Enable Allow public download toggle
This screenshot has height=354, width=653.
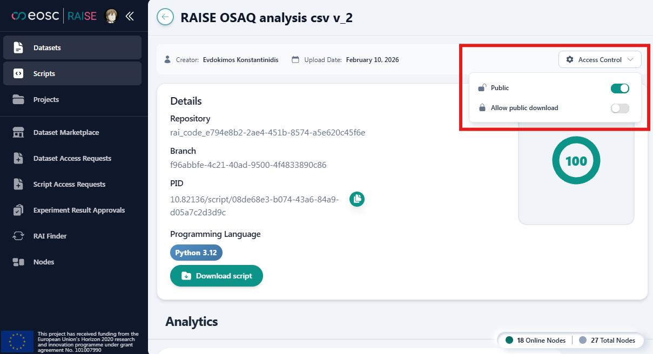click(x=620, y=108)
